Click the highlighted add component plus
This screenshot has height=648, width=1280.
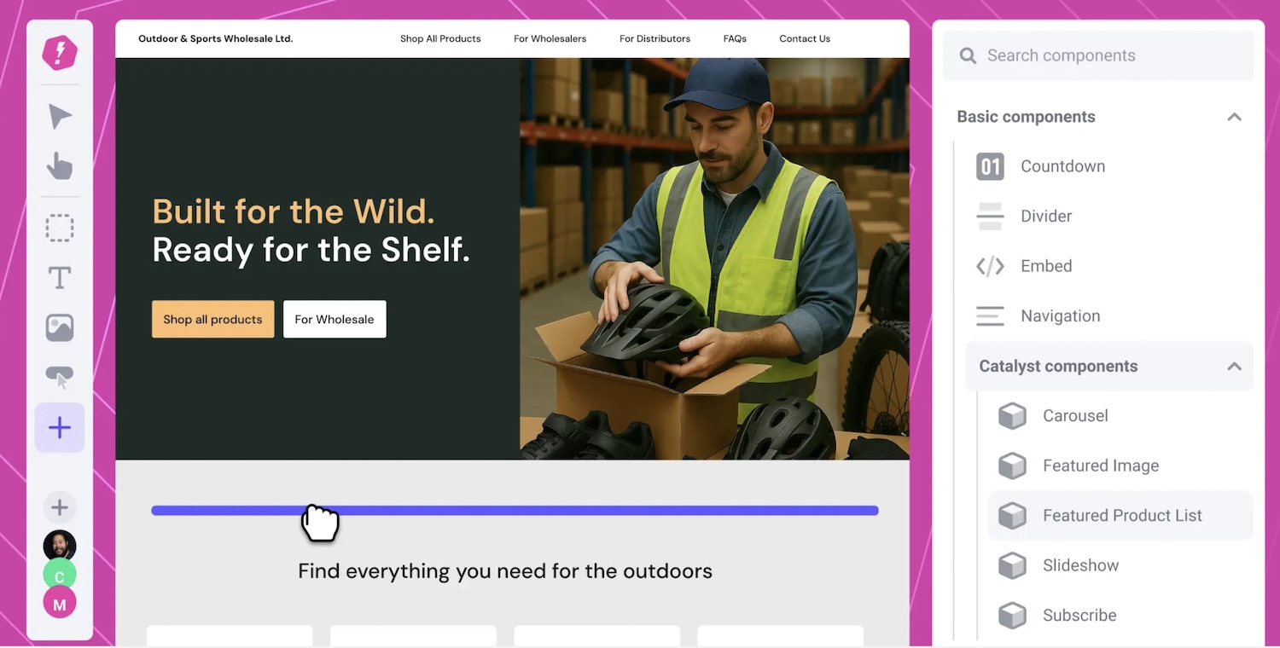pyautogui.click(x=60, y=427)
